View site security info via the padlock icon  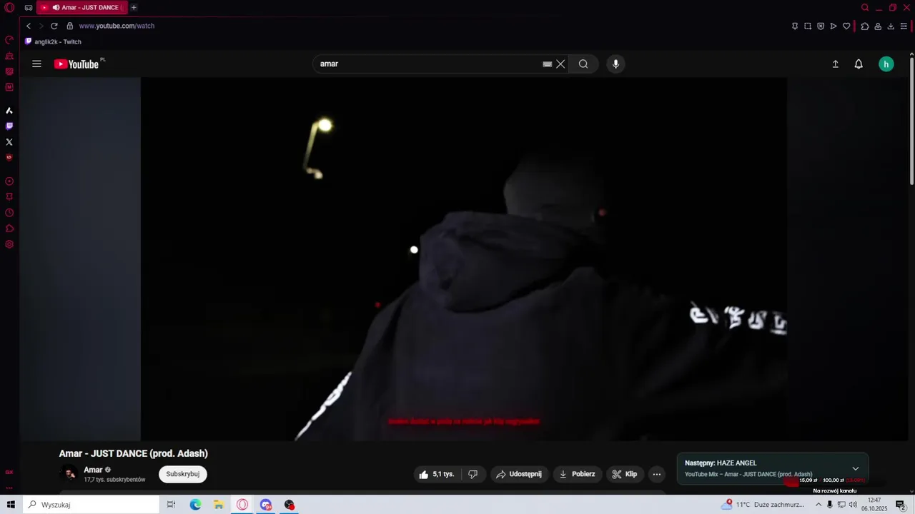[69, 26]
